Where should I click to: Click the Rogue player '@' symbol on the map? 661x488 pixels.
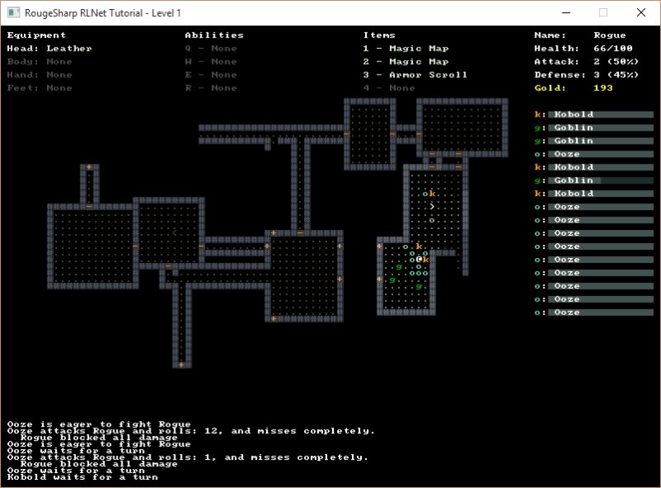[x=419, y=259]
